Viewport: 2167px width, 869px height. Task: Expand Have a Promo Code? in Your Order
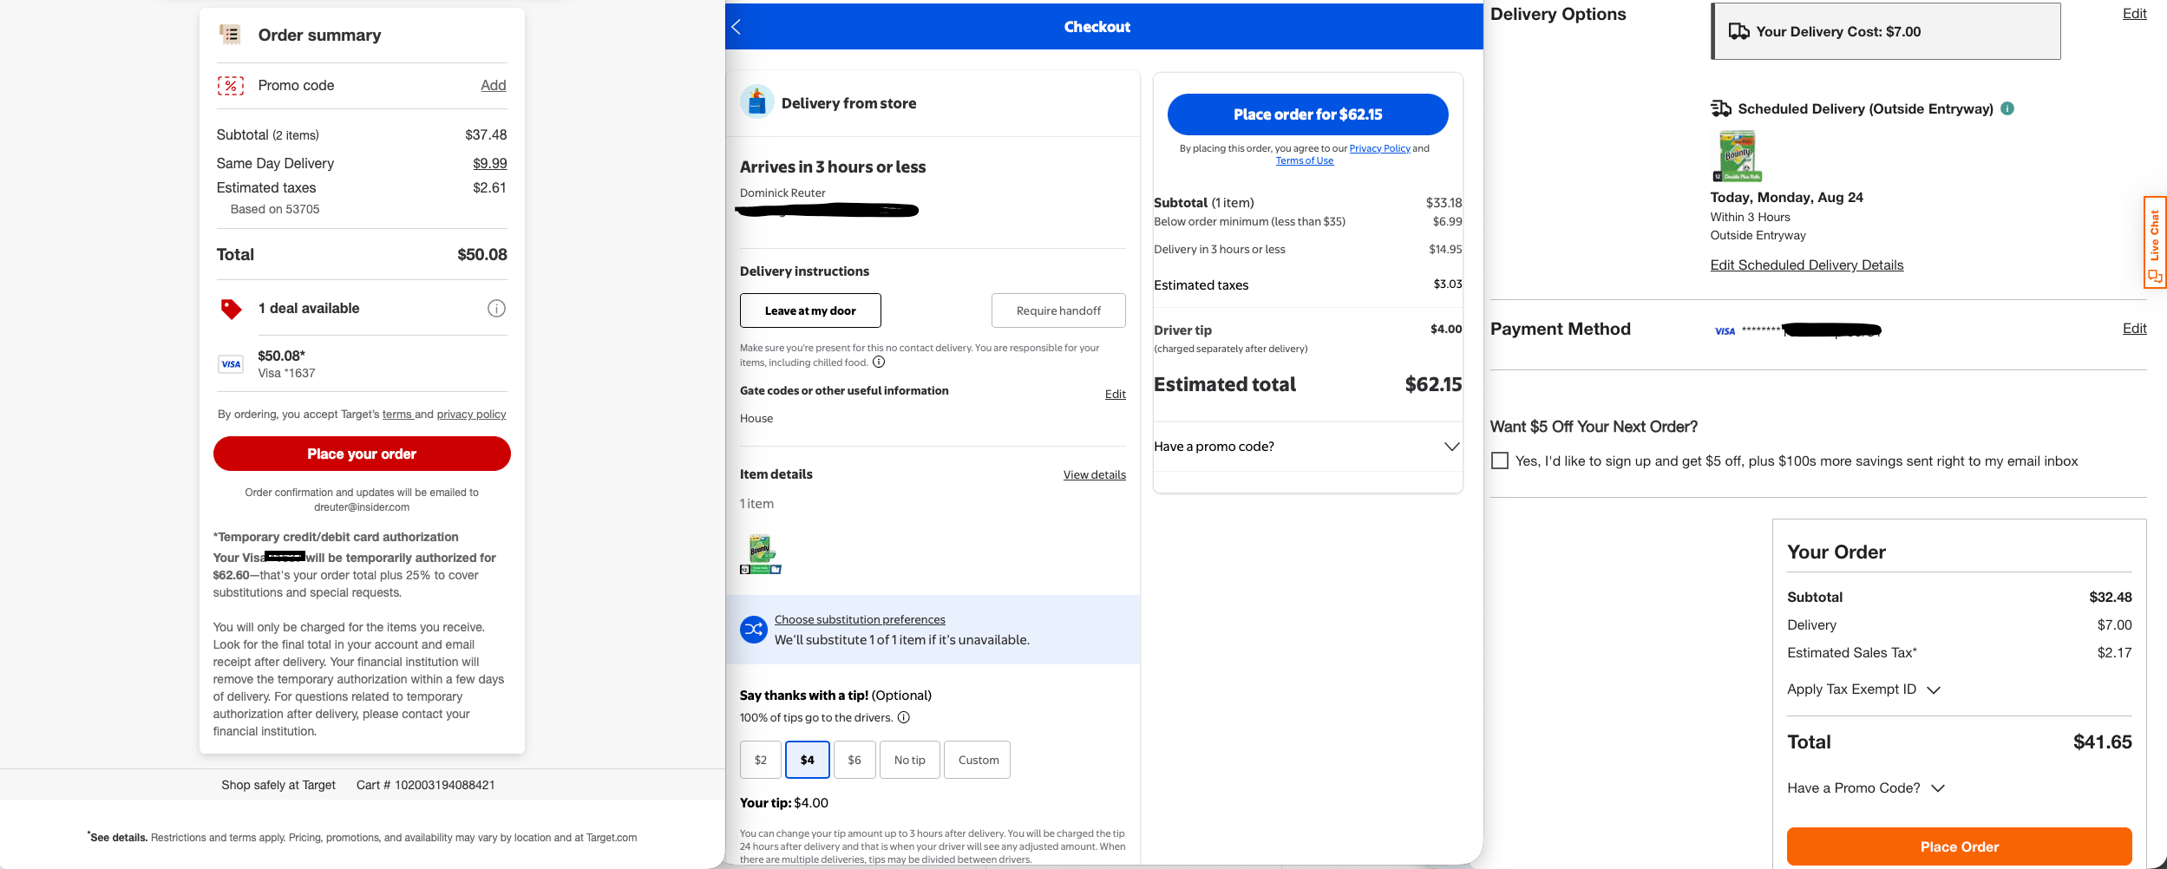point(1866,788)
